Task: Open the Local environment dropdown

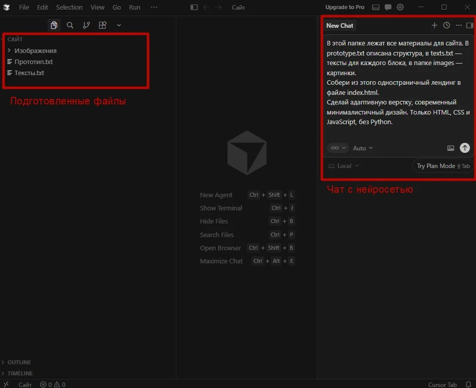Action: (344, 166)
